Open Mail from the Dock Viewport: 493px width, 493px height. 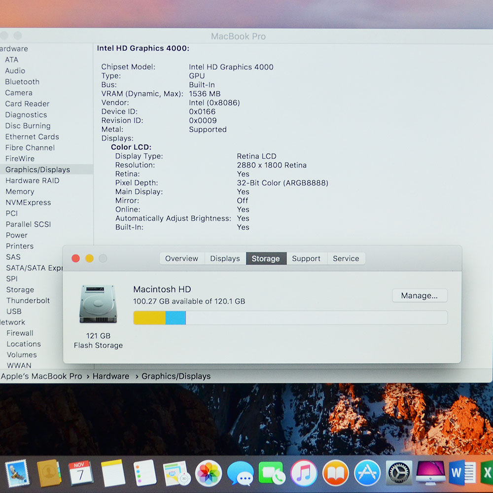coord(17,474)
